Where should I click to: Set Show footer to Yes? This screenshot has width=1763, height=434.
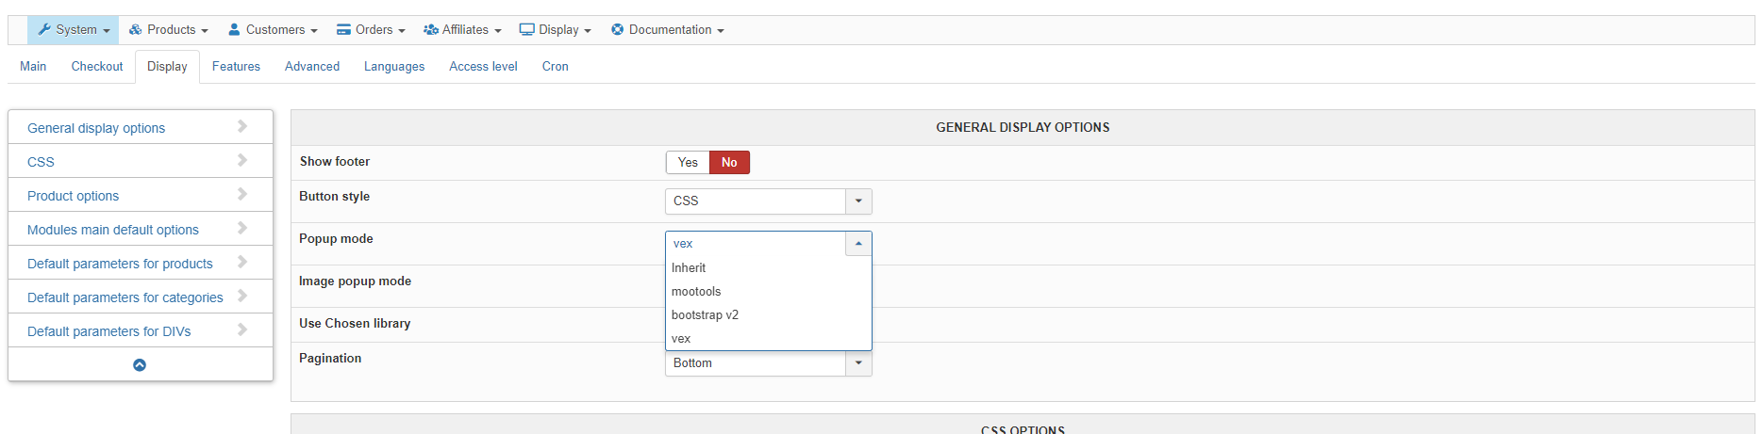688,163
